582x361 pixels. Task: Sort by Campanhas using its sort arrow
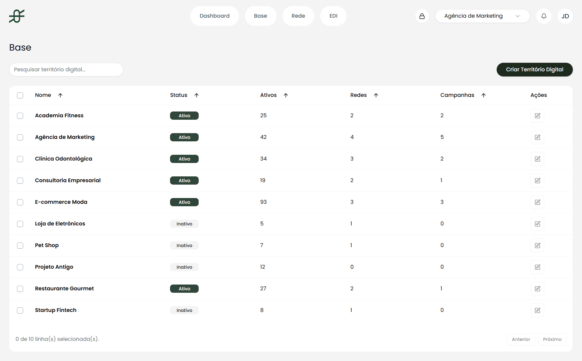pyautogui.click(x=483, y=95)
